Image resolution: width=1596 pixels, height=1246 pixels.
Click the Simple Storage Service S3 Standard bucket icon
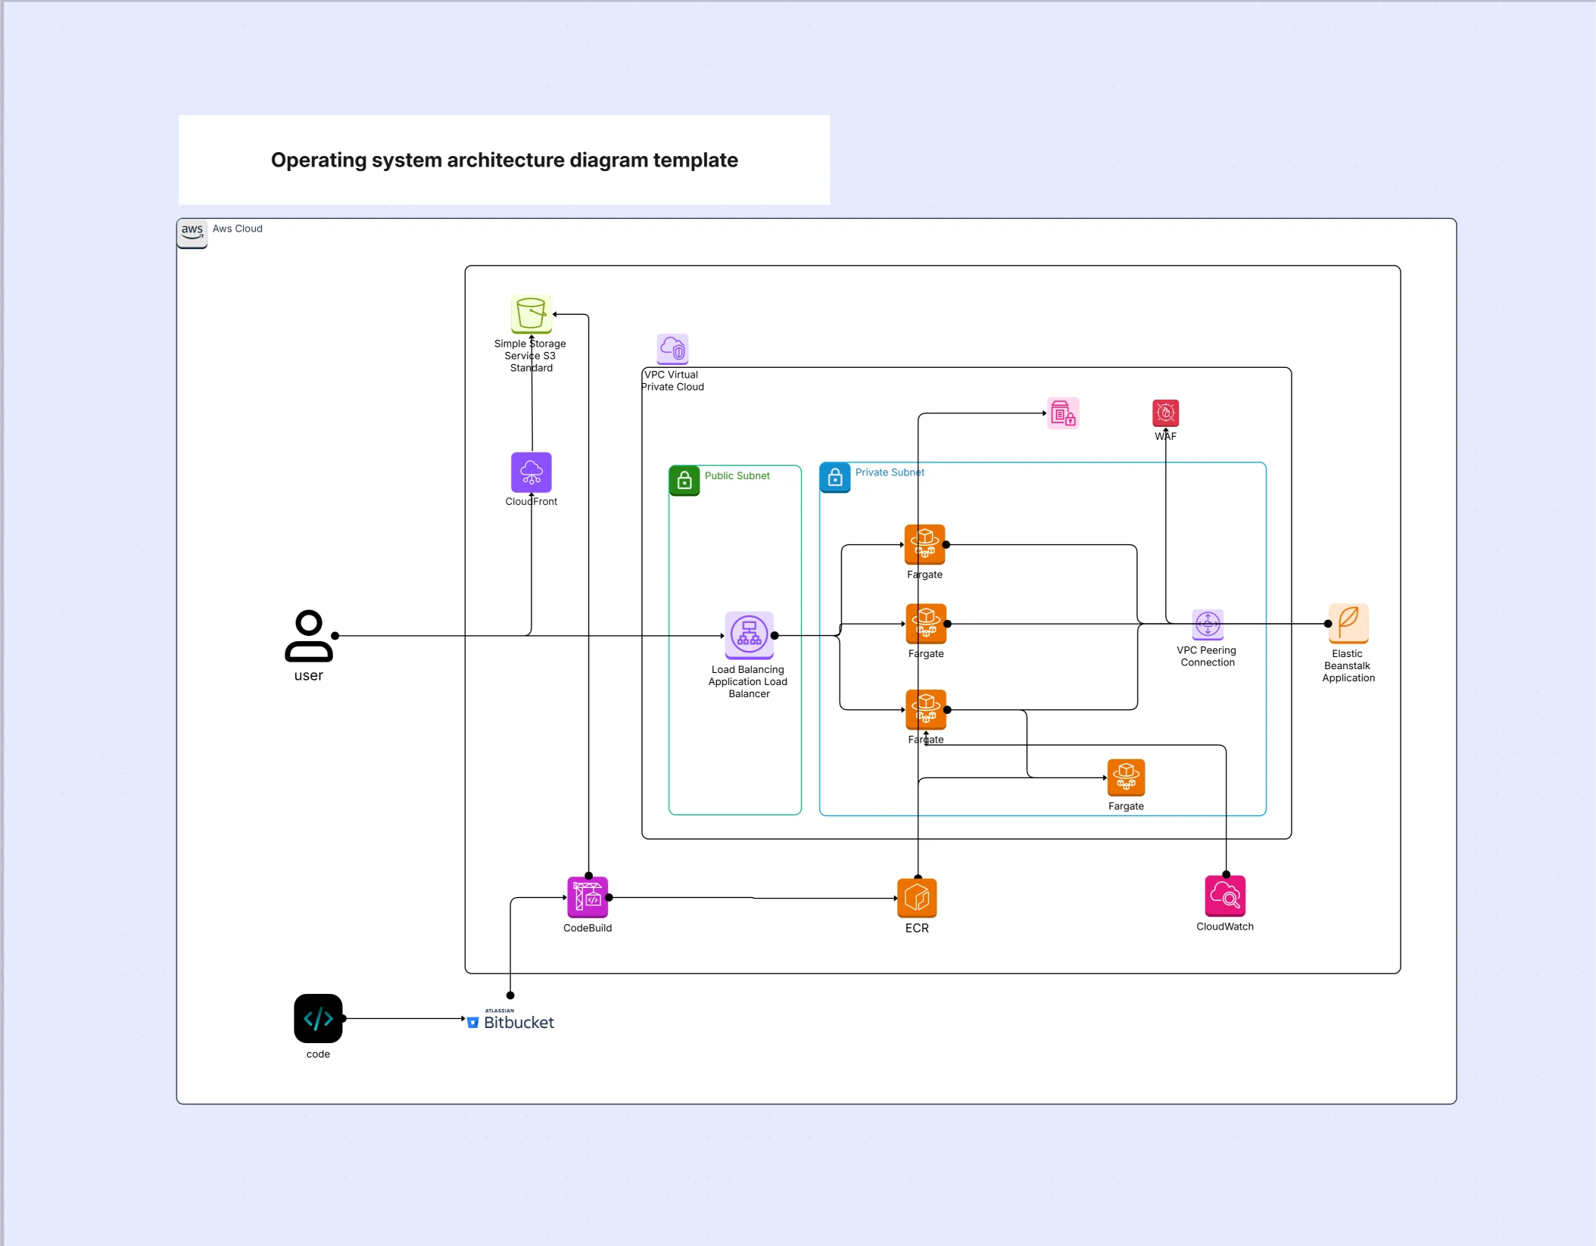[x=531, y=314]
